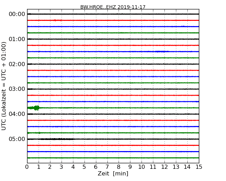Image resolution: width=226 pixels, height=181 pixels.
Task: Click the 00:00 time label
Action: [17, 14]
